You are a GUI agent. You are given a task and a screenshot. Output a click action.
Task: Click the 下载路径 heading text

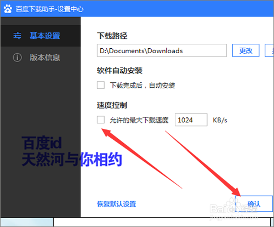(112, 36)
